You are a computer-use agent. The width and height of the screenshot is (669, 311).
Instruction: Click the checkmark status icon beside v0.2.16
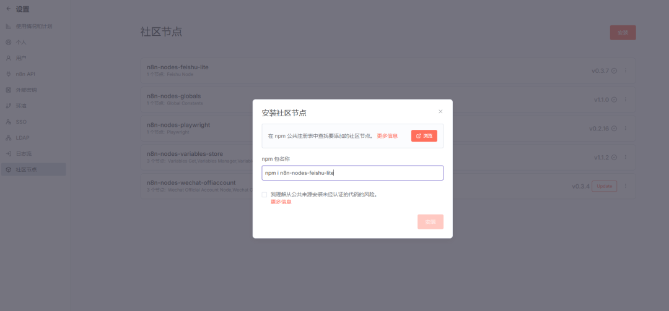pyautogui.click(x=614, y=129)
